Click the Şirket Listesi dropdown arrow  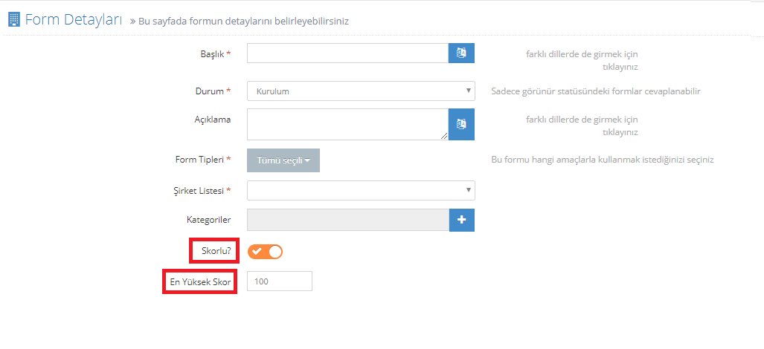coord(468,190)
